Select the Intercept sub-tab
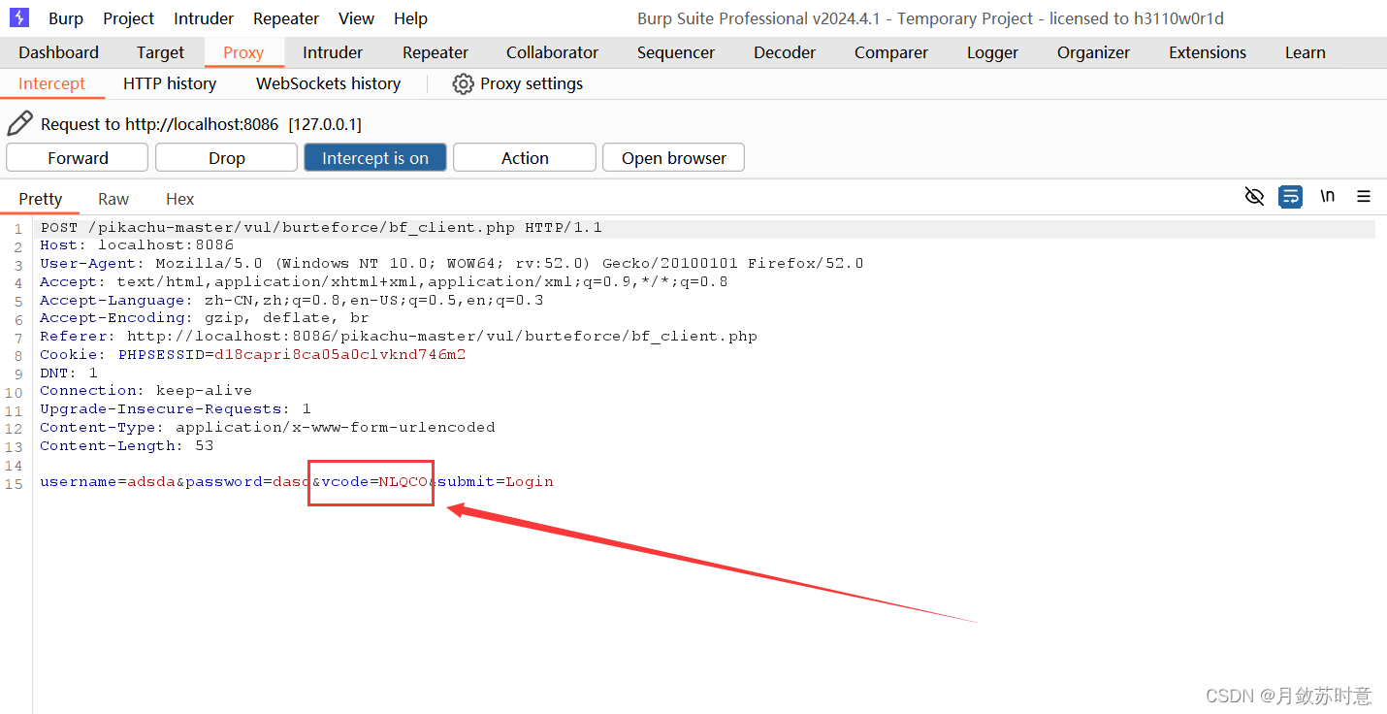Viewport: 1387px width, 714px height. coord(52,83)
